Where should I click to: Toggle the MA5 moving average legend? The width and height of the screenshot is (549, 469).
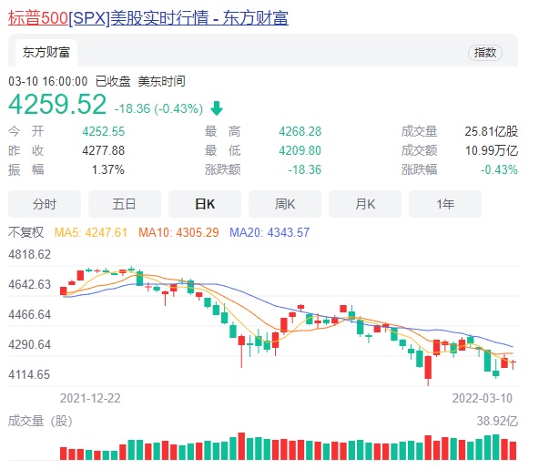tap(91, 232)
